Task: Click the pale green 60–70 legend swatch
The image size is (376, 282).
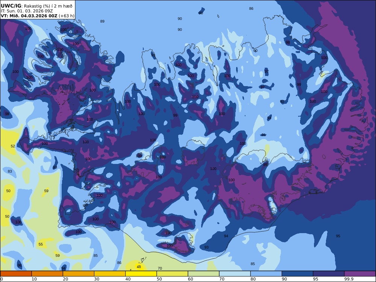Action: tap(203, 274)
